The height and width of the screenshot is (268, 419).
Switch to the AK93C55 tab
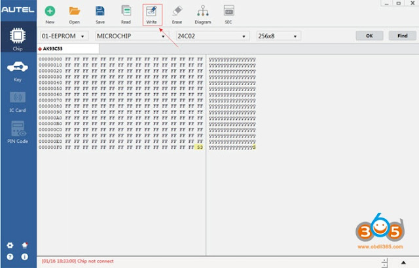68,48
